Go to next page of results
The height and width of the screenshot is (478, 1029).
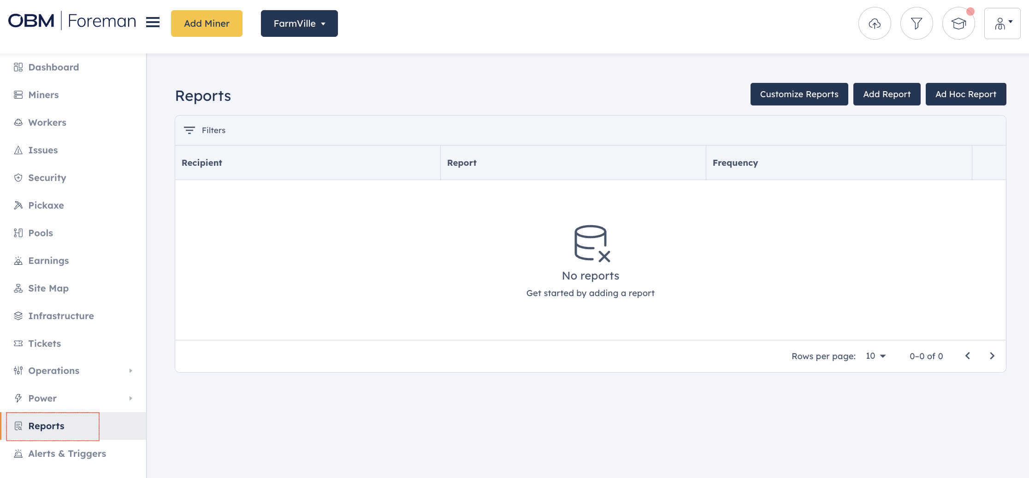[x=992, y=356]
